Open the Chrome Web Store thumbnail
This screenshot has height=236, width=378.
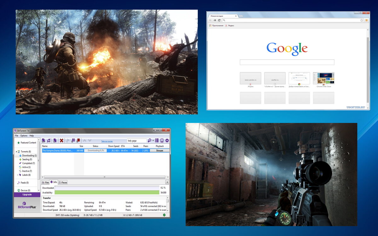324,78
